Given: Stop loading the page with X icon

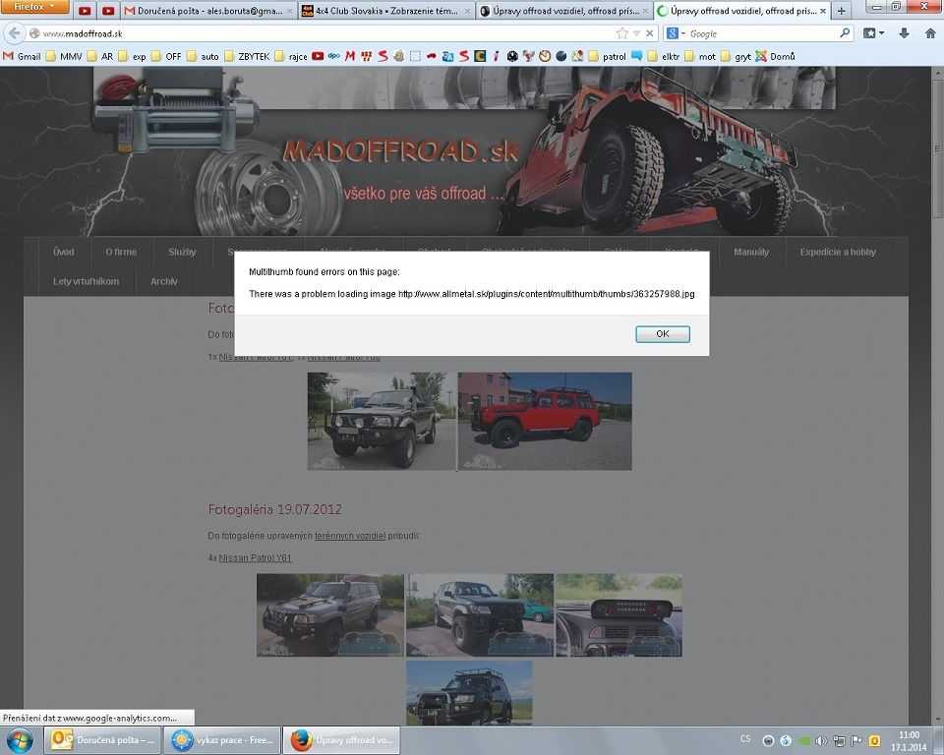Looking at the screenshot, I should (x=650, y=33).
